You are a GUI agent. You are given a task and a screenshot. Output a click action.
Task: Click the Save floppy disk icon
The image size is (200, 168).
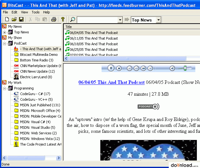pos(21,19)
